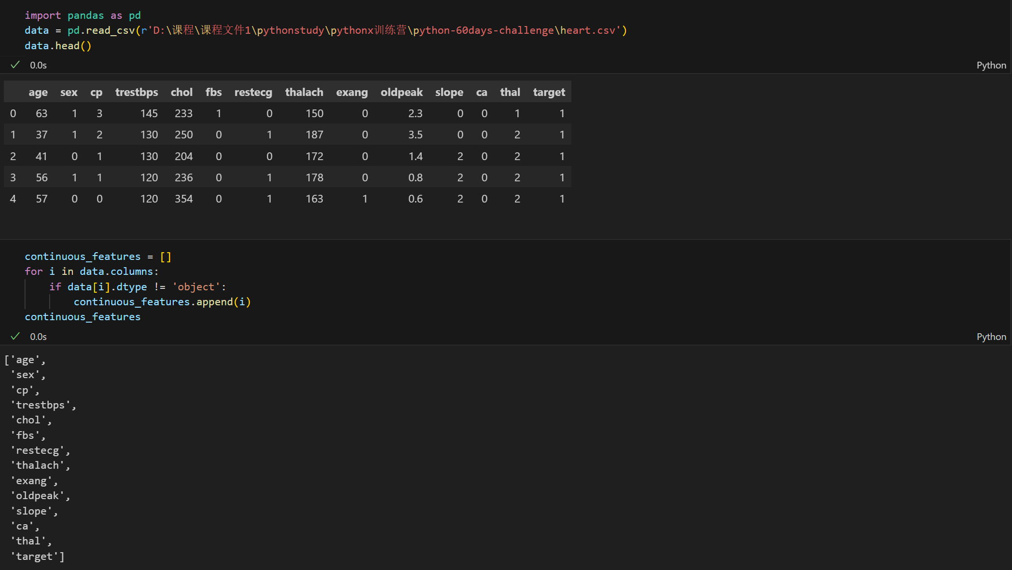Screen dimensions: 1012x570
Task: Click the Python language label of the loop cell
Action: click(991, 337)
